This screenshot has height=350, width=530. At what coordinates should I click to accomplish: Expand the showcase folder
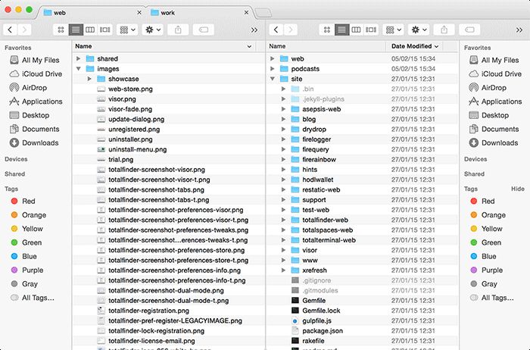pyautogui.click(x=89, y=79)
